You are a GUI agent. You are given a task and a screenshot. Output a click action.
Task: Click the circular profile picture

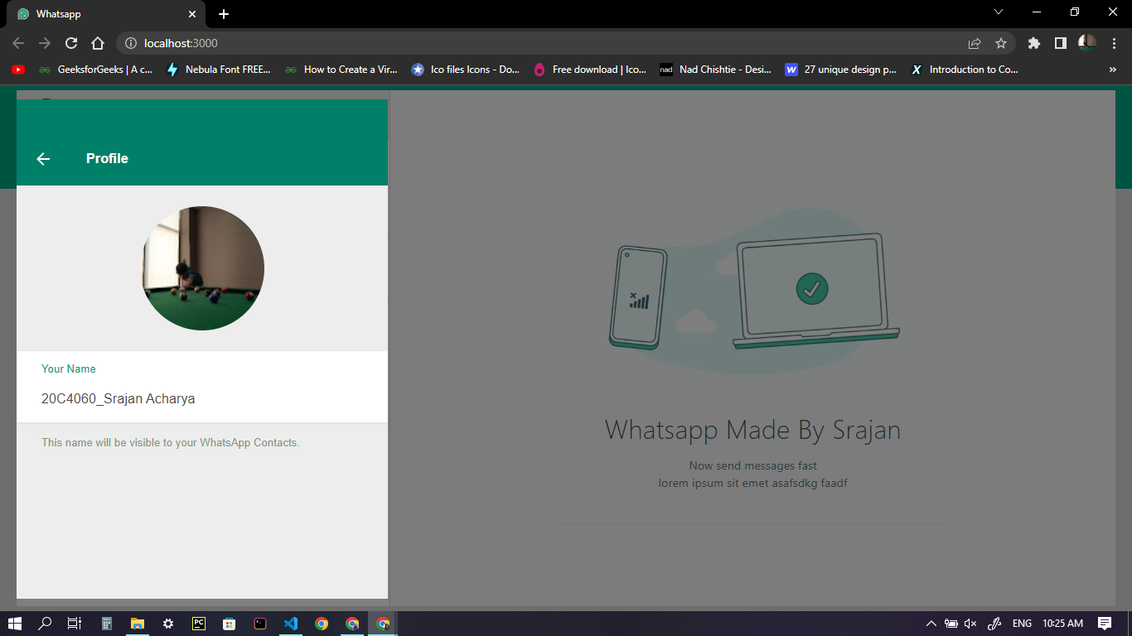(x=202, y=268)
